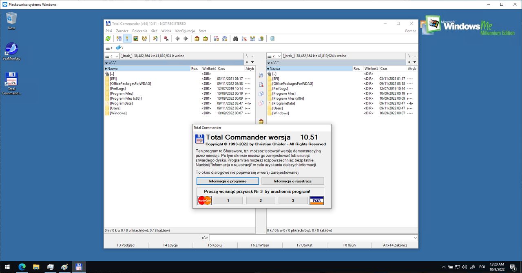
Task: Click the button number 3
Action: [293, 201]
